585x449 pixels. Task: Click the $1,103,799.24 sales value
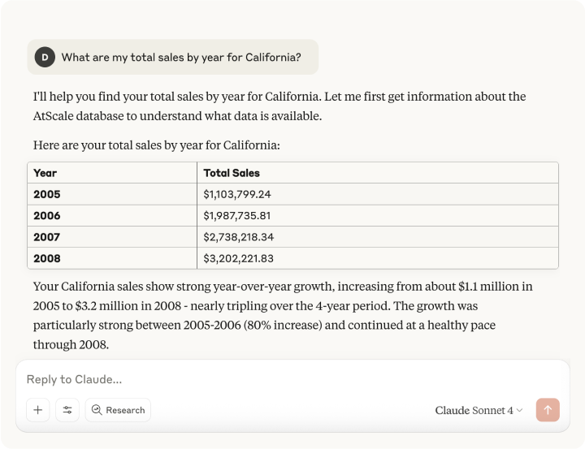point(237,194)
